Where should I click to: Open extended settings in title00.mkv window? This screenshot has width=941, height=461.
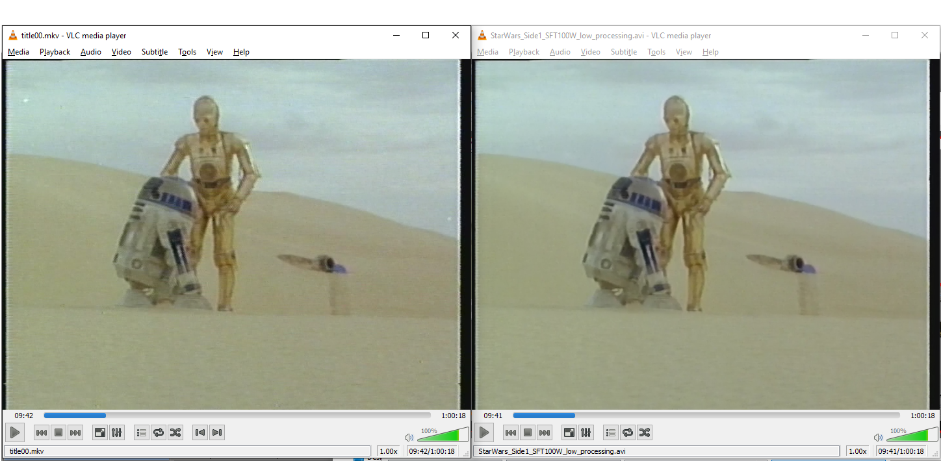[x=117, y=432]
